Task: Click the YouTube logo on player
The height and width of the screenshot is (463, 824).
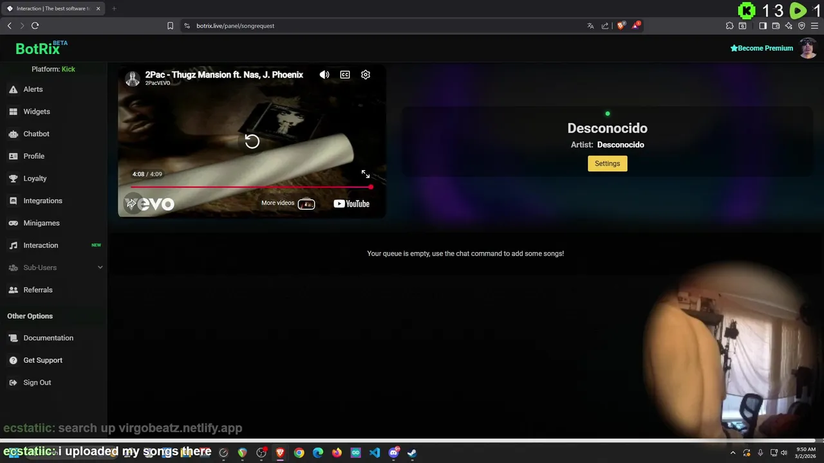Action: 351,204
